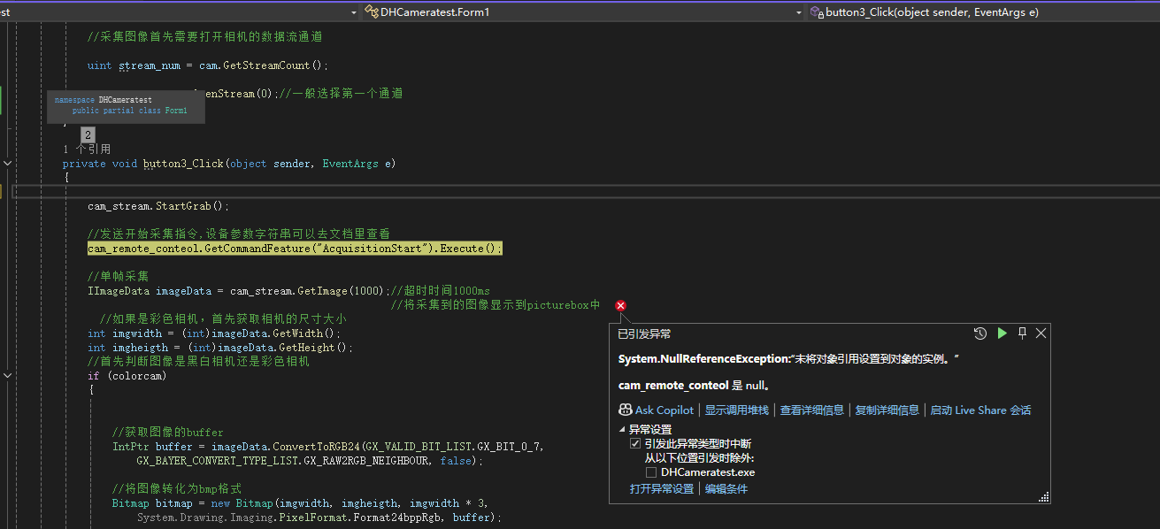
Task: Click the stream_num variable
Action: [150, 65]
